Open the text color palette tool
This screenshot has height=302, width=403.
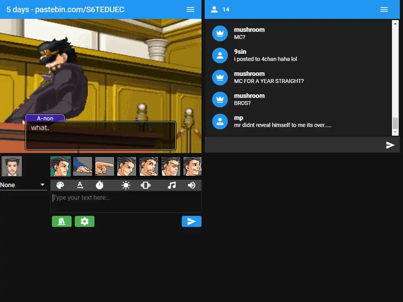[60, 185]
